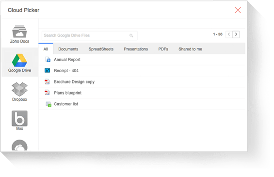274x177 pixels.
Task: Go to the next page of files
Action: [236, 34]
